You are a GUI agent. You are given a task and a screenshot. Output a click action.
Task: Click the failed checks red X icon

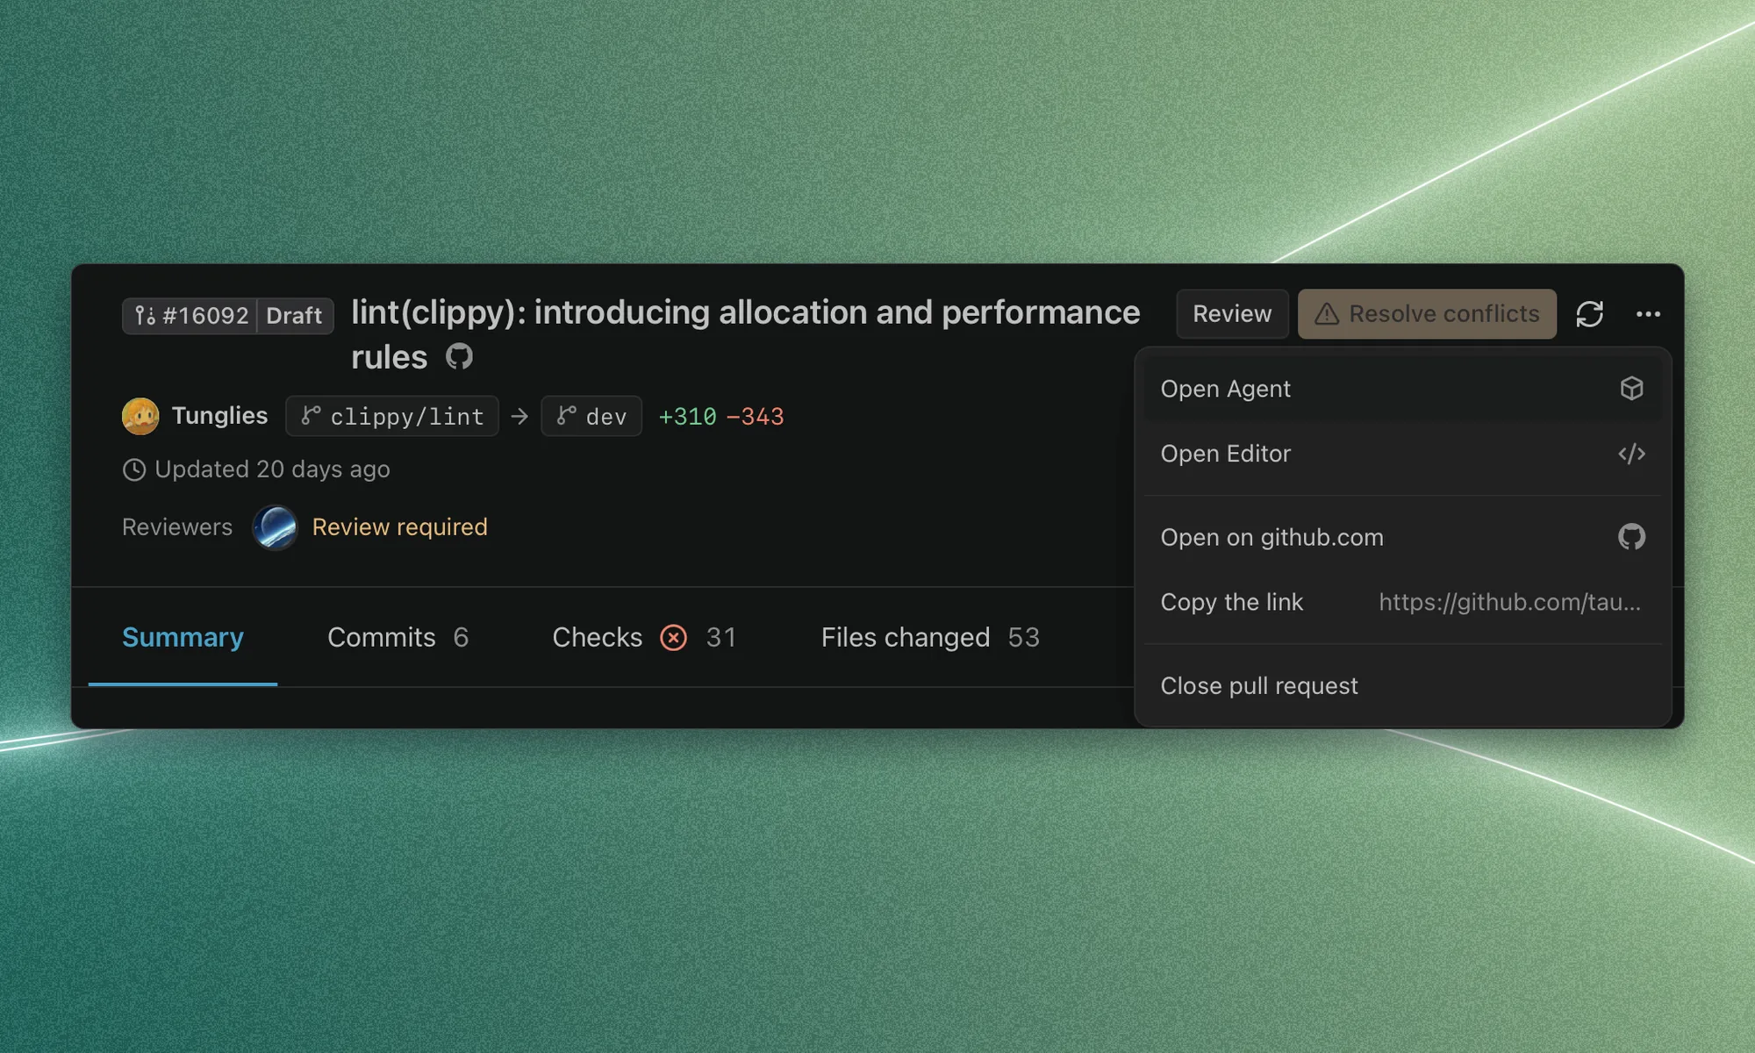[x=673, y=637]
